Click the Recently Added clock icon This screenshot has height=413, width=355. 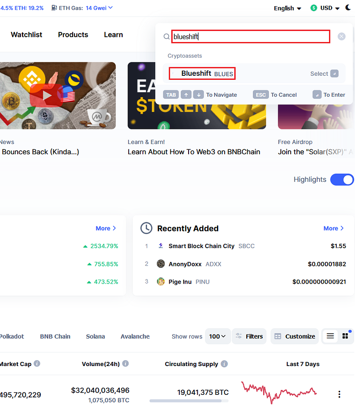146,228
